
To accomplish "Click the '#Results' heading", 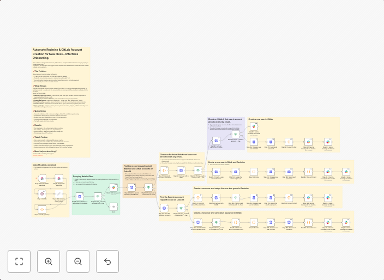I will (38, 125).
